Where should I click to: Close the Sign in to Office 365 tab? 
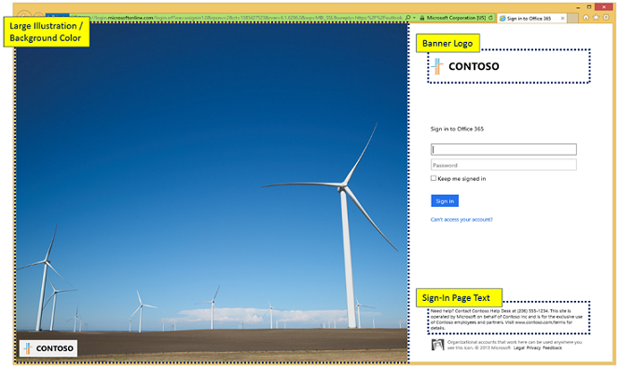point(562,18)
